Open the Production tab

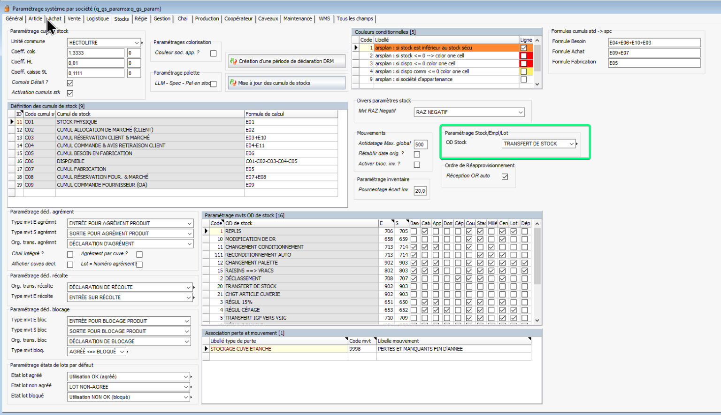(x=207, y=19)
